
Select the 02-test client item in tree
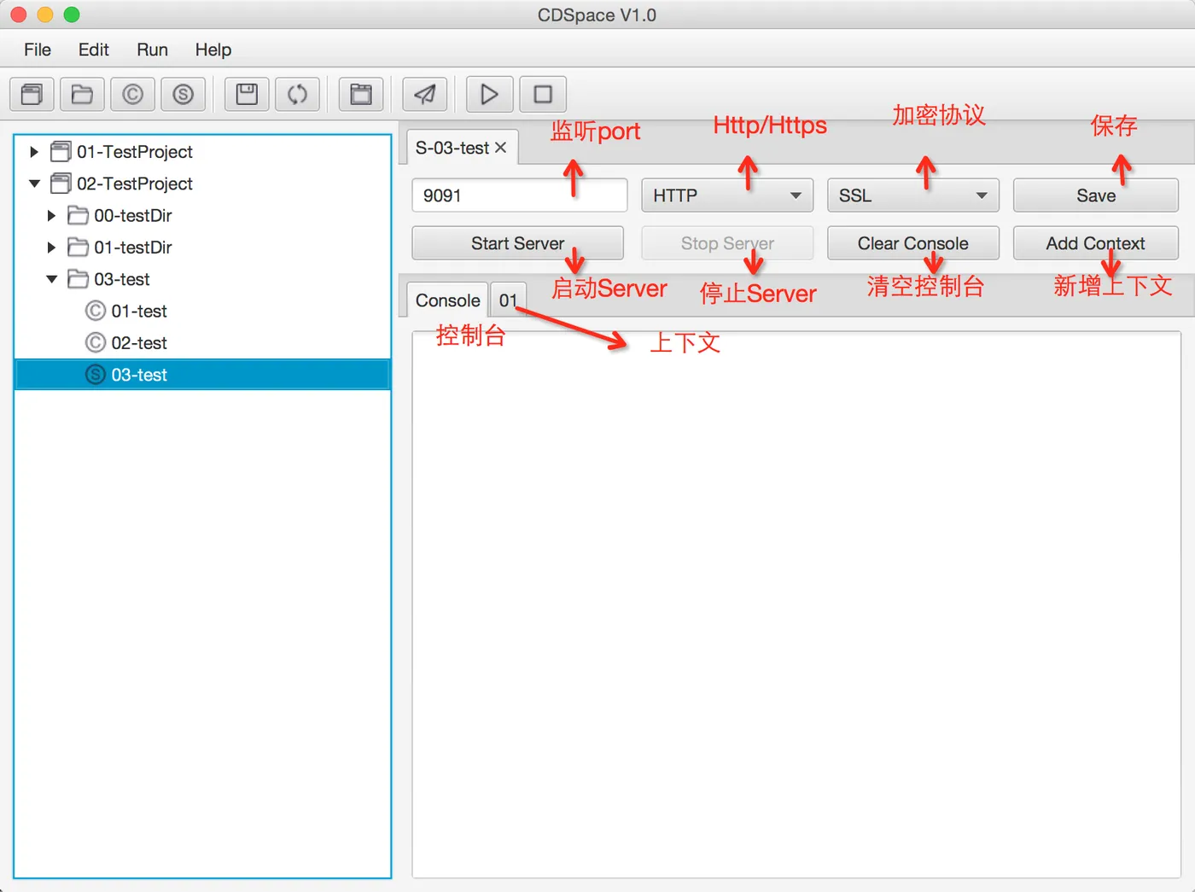(x=138, y=343)
